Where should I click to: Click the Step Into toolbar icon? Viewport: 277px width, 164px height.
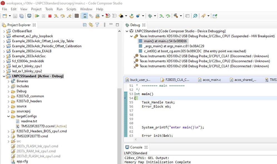[56, 16]
